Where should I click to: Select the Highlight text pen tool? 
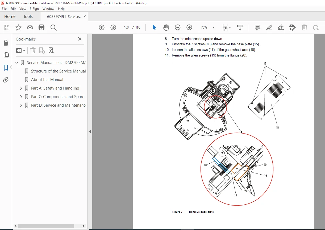click(x=269, y=27)
